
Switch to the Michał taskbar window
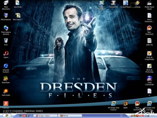click(70, 116)
